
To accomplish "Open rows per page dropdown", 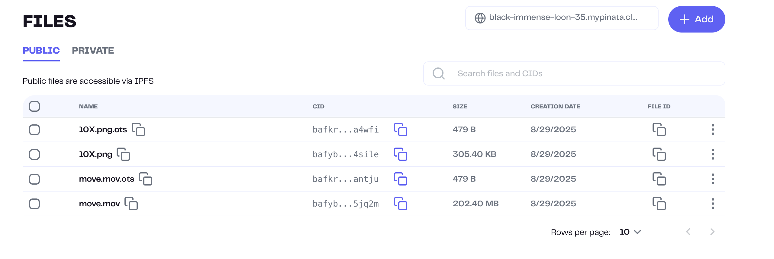I will click(x=630, y=232).
